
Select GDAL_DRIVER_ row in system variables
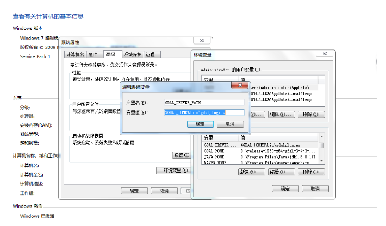pos(260,145)
